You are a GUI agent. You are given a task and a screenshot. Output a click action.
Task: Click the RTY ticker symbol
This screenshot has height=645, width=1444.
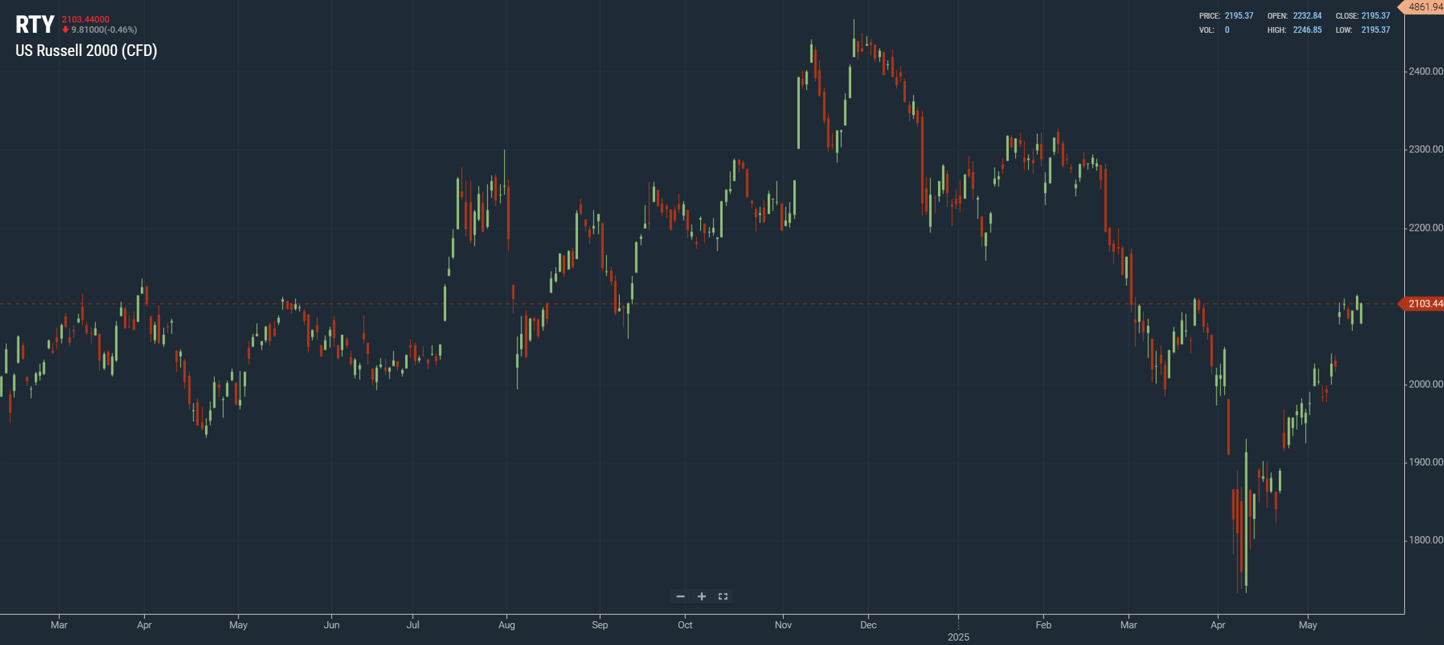(35, 24)
